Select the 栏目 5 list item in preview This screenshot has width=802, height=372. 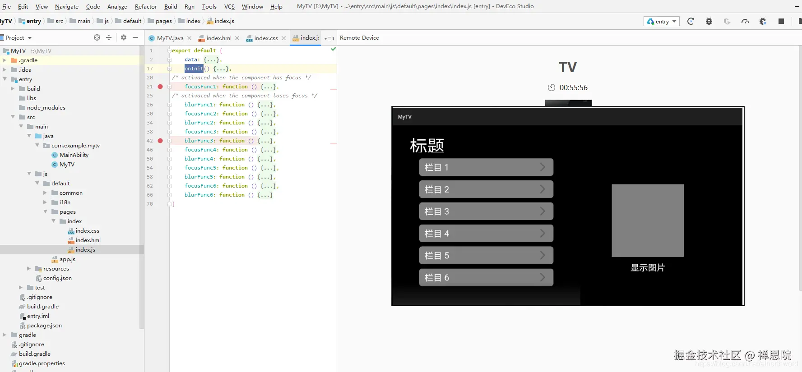pos(486,256)
